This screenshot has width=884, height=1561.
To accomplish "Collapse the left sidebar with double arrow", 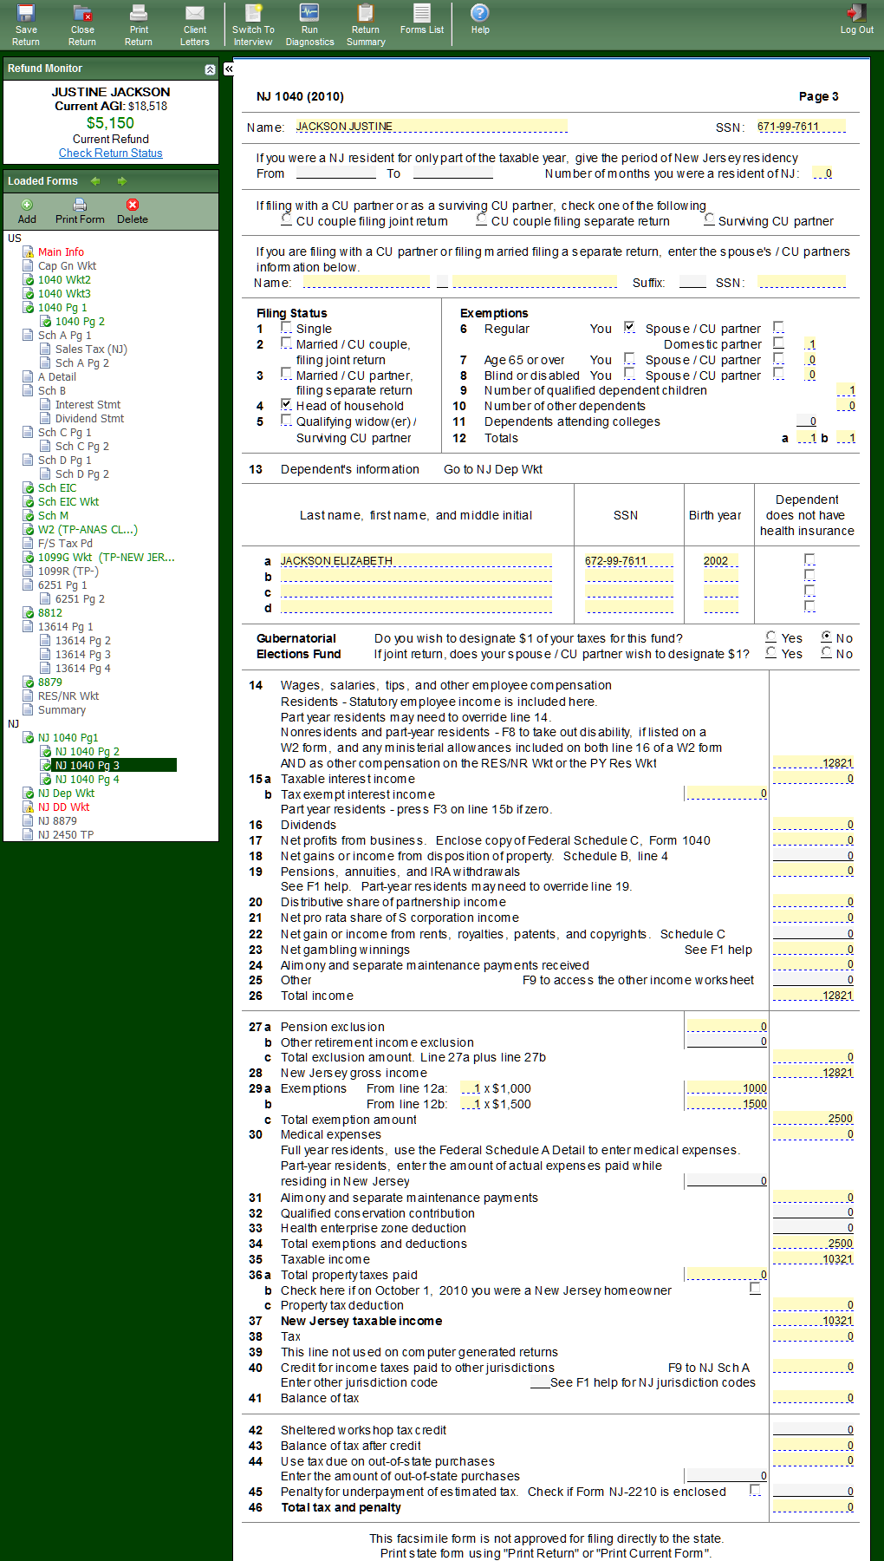I will (x=229, y=69).
